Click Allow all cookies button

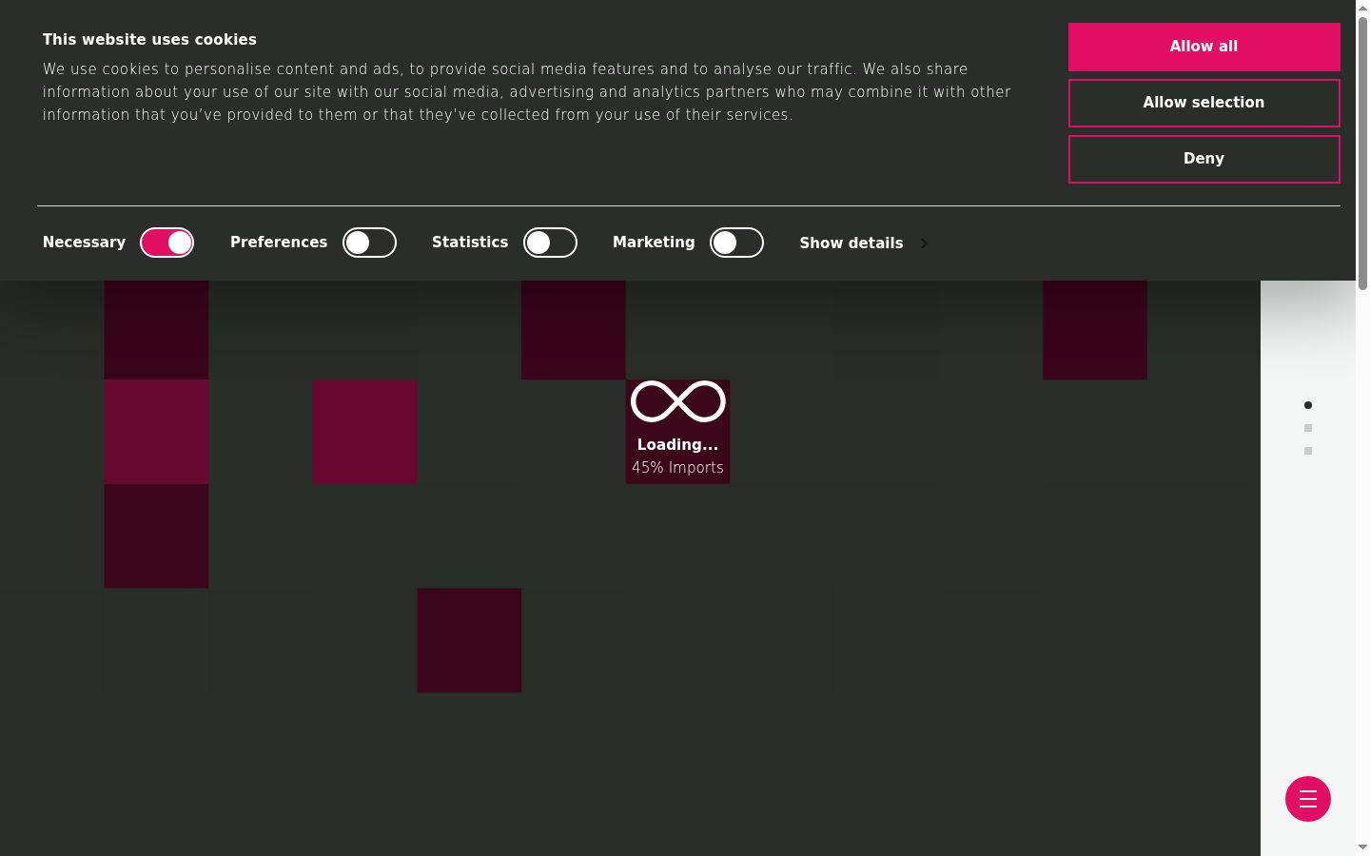click(x=1204, y=47)
